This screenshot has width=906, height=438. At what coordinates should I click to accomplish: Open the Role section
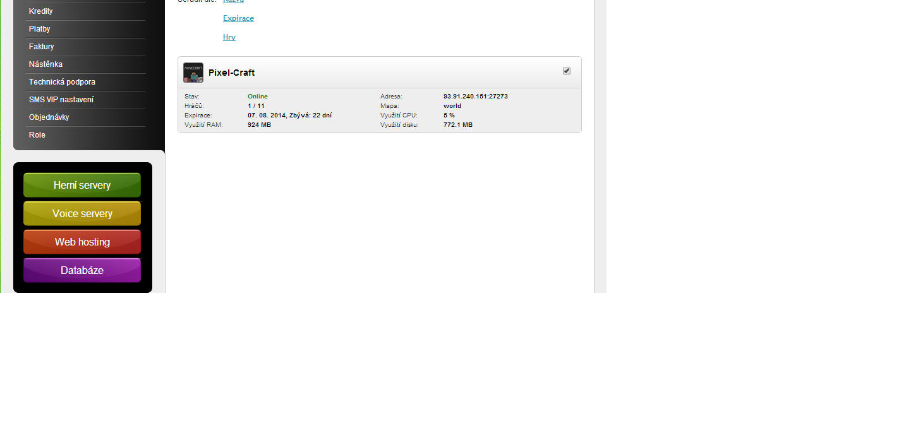(37, 134)
